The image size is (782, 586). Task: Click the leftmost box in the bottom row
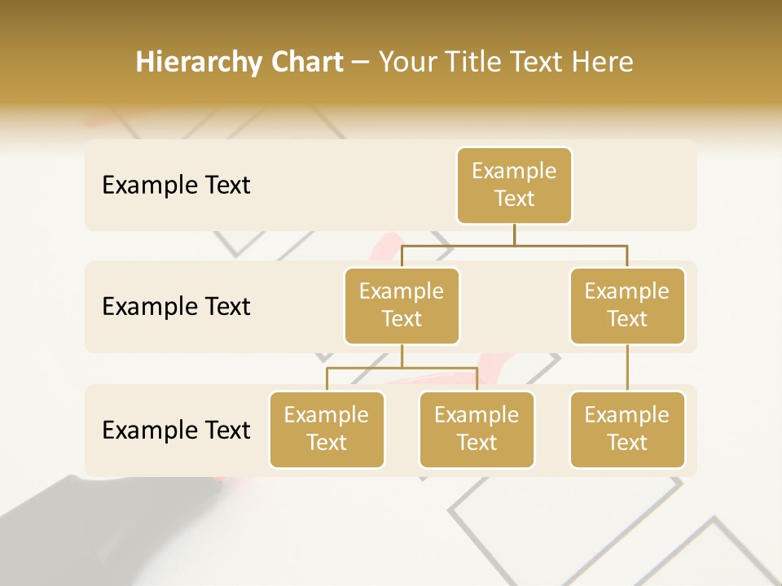(327, 429)
